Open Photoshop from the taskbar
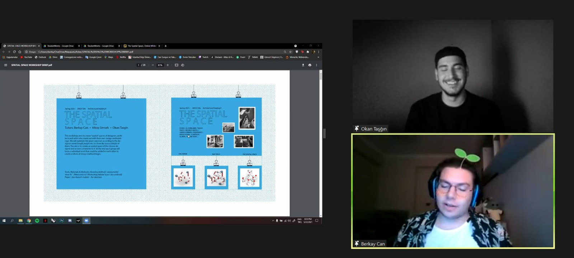574x258 pixels. 62,221
